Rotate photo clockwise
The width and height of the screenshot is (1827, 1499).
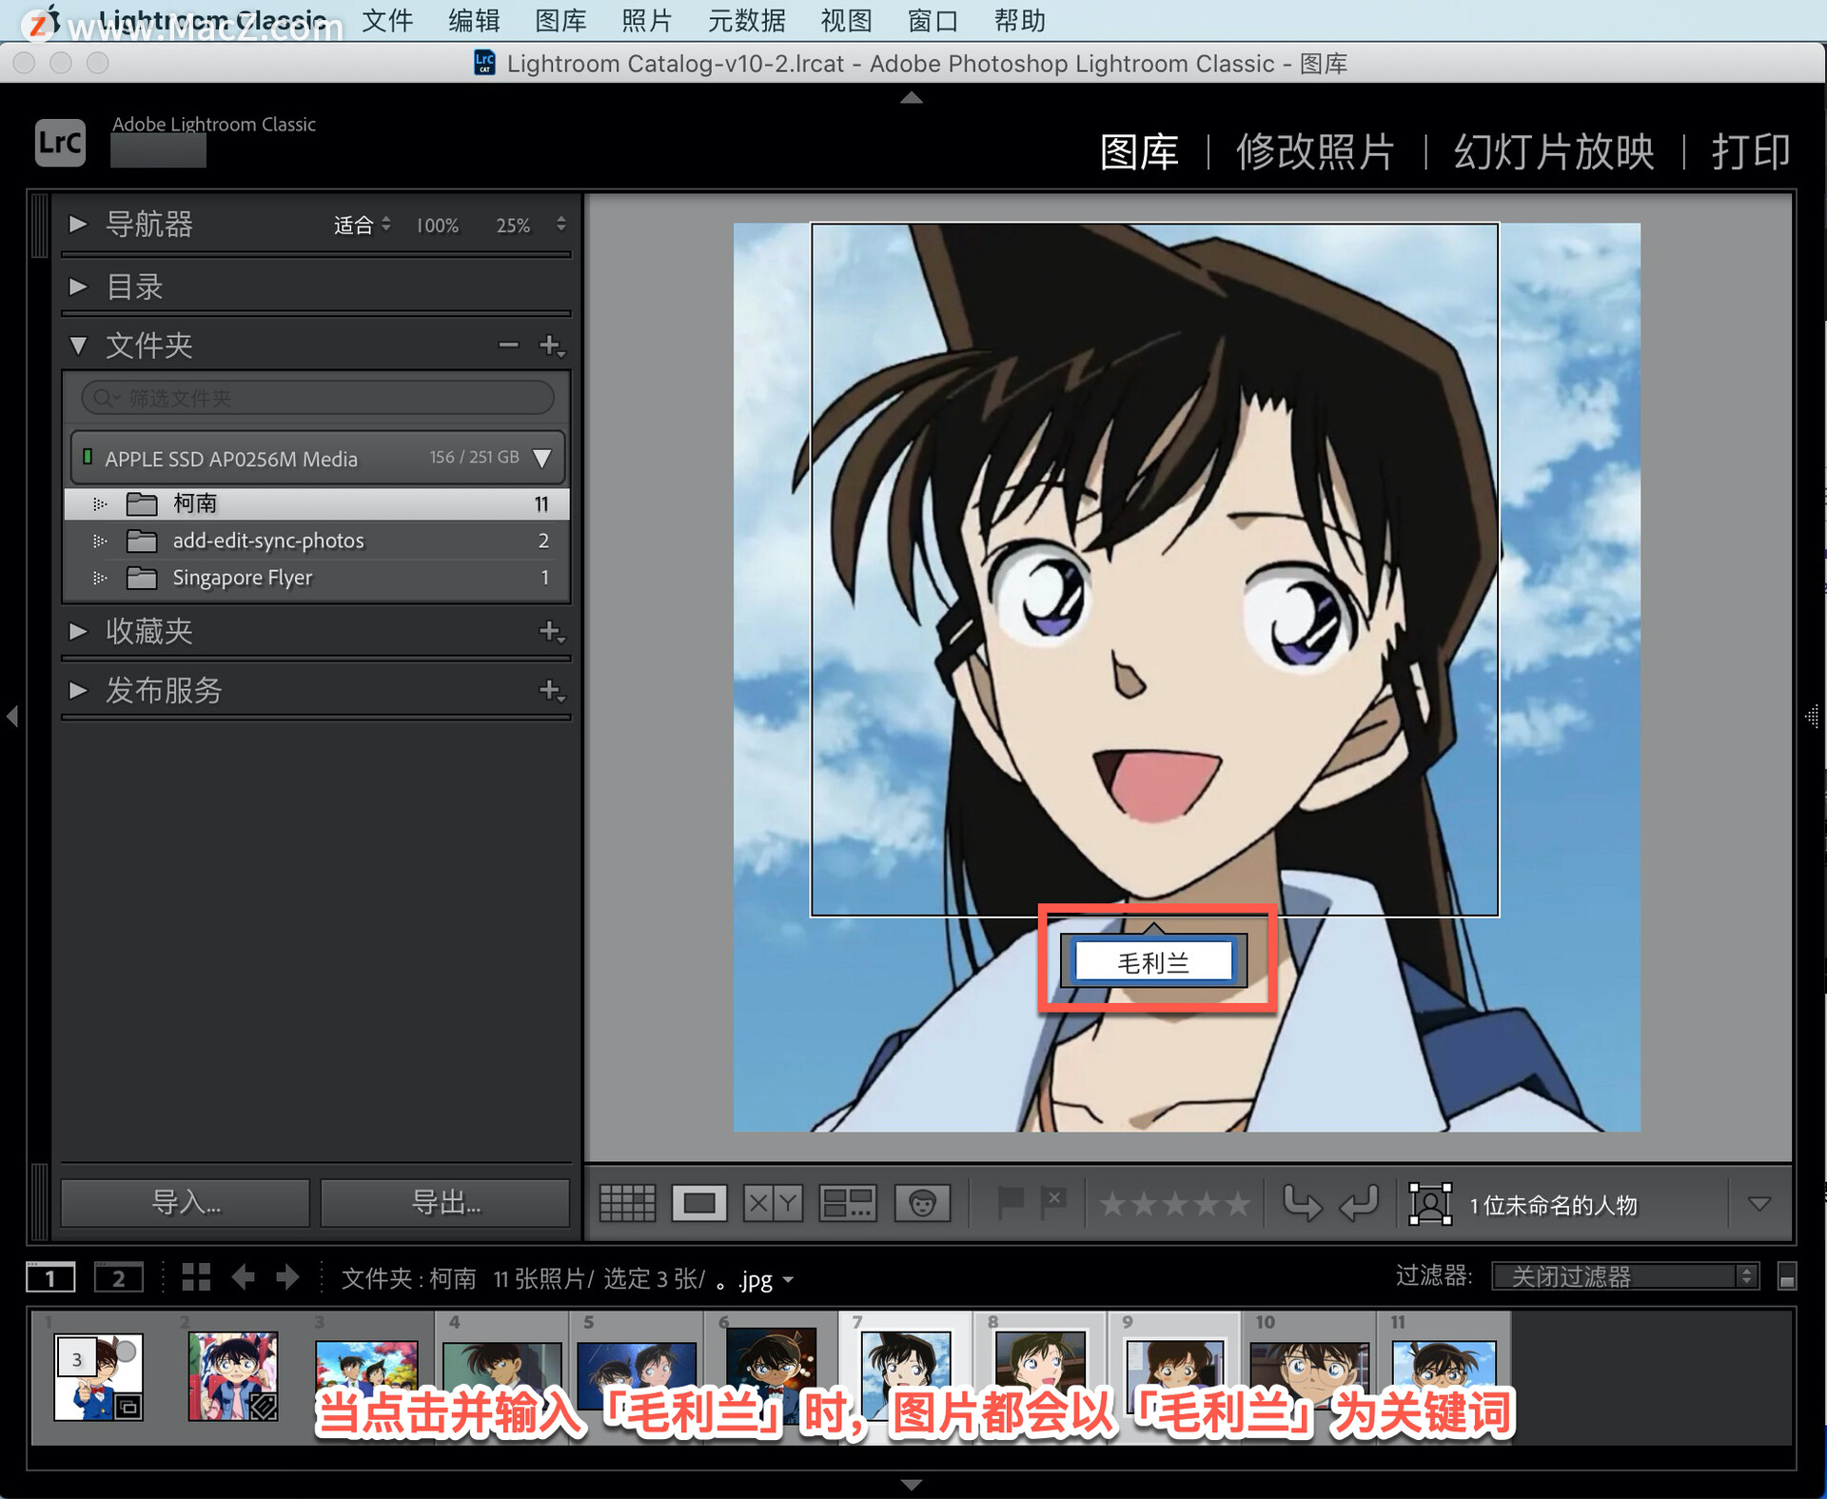click(x=1359, y=1204)
